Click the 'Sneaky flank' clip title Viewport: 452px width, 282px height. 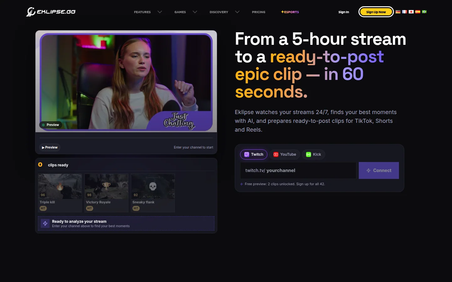coord(143,202)
